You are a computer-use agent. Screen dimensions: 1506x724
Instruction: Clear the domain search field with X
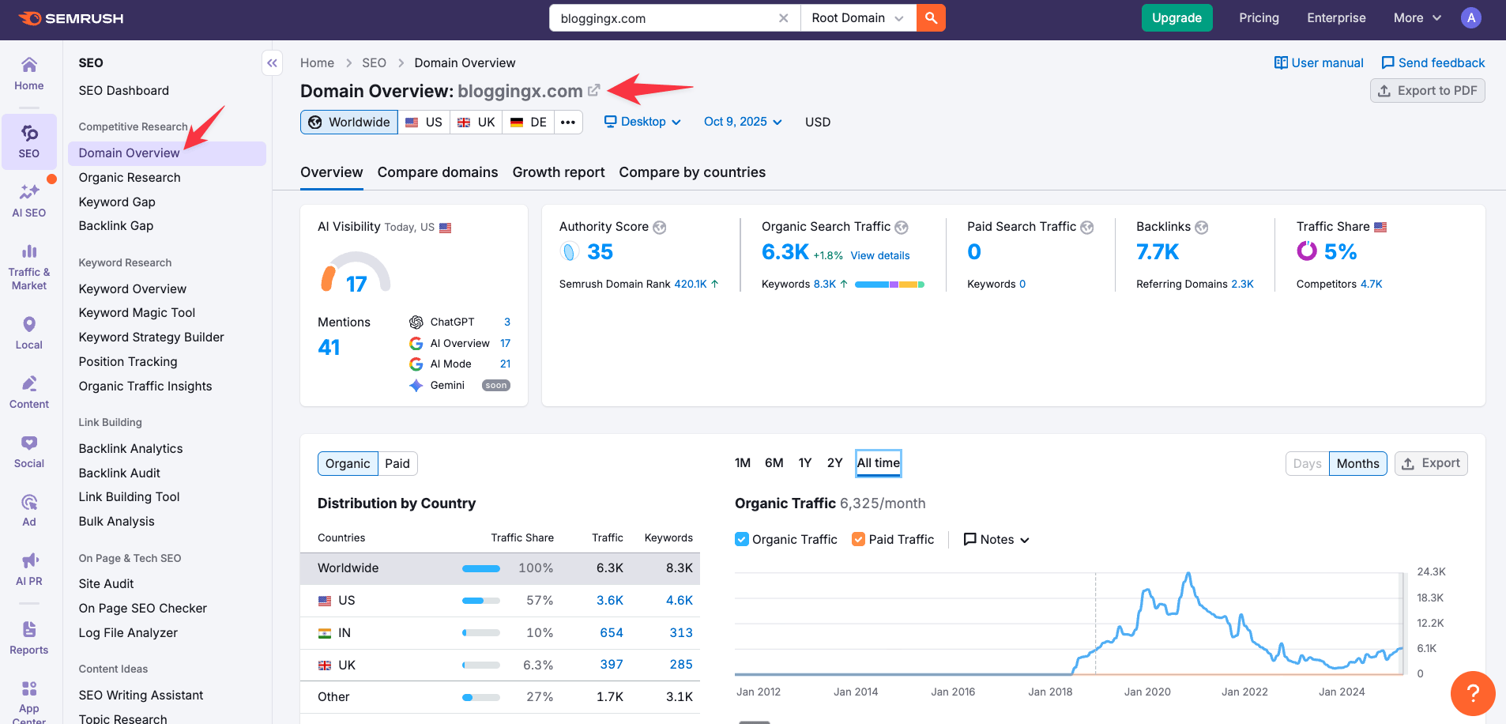783,18
